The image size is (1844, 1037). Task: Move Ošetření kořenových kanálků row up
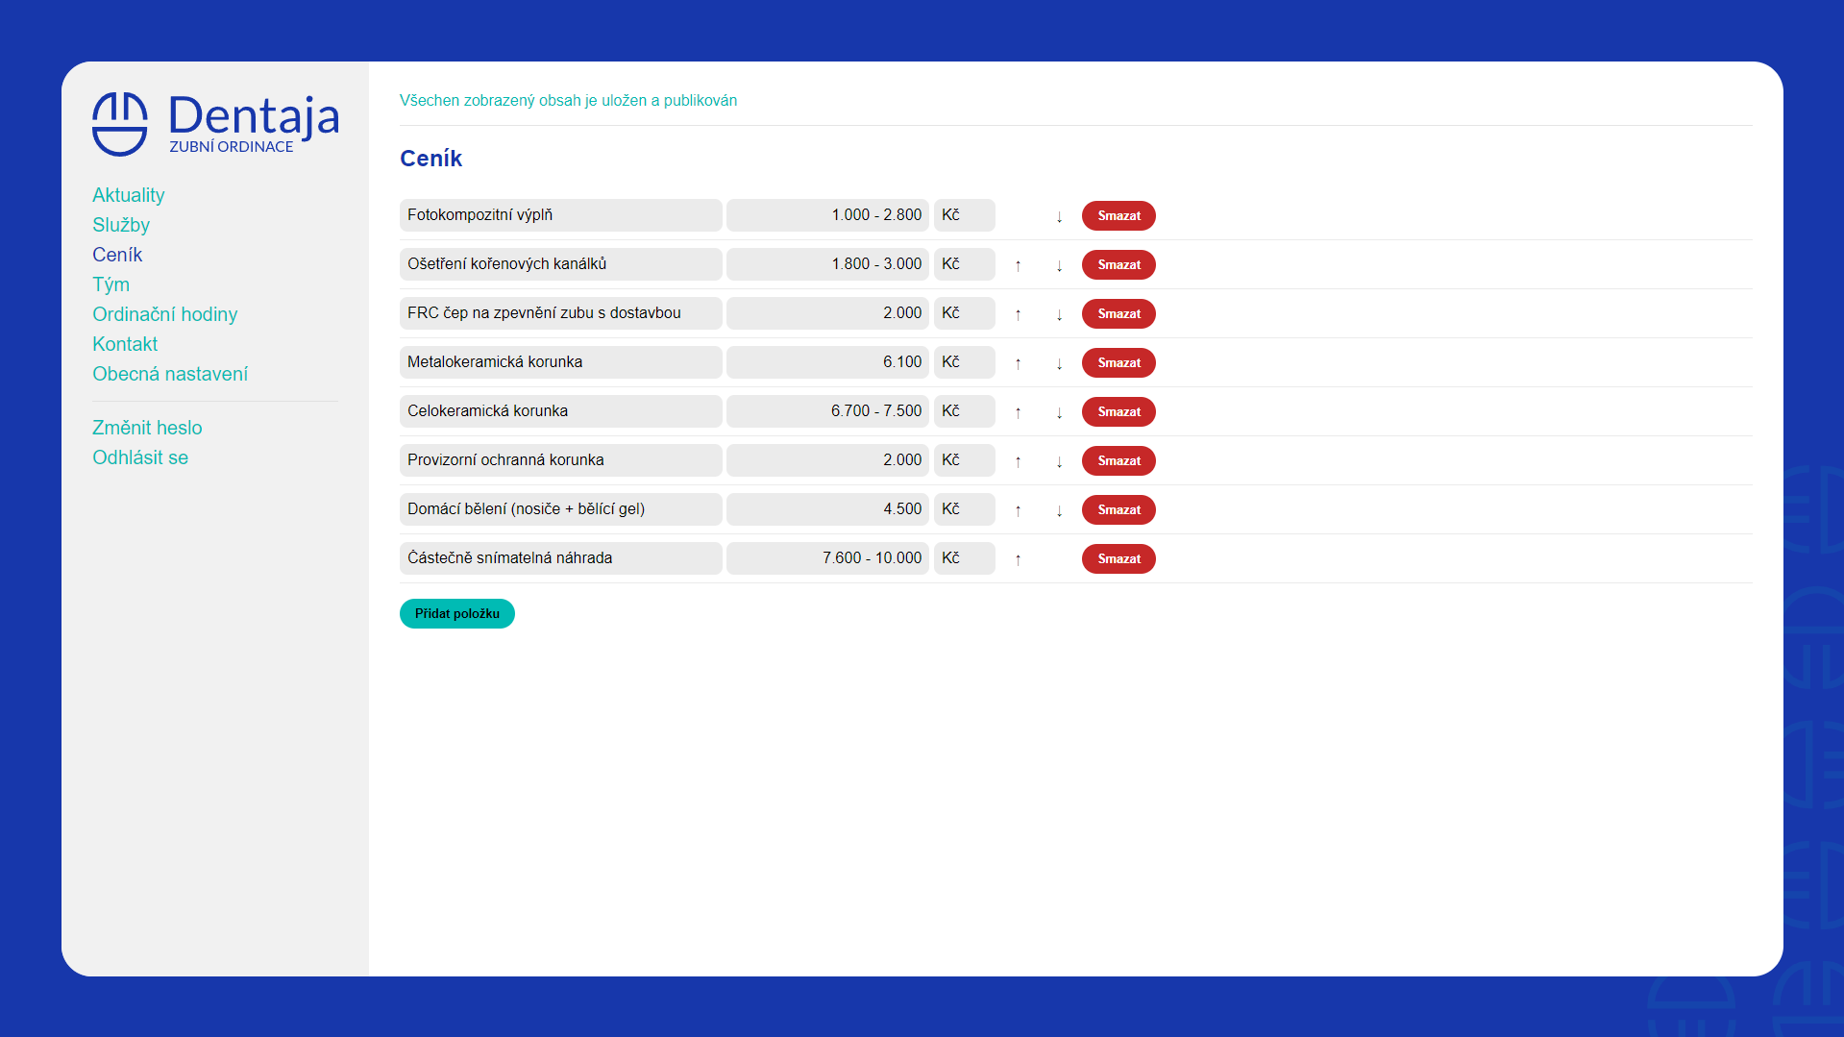[1018, 265]
